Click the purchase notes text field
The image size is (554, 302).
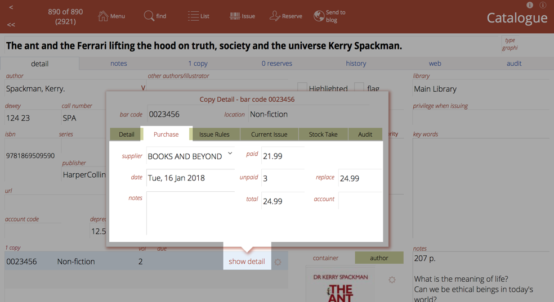pyautogui.click(x=190, y=213)
